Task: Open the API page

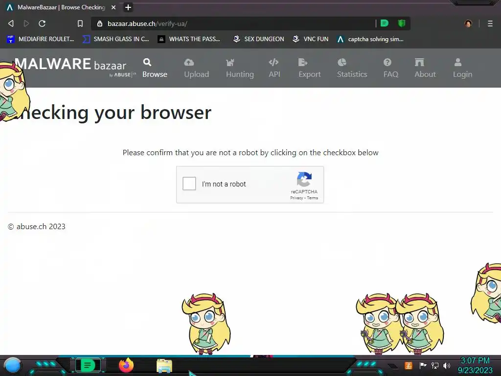Action: [x=274, y=68]
